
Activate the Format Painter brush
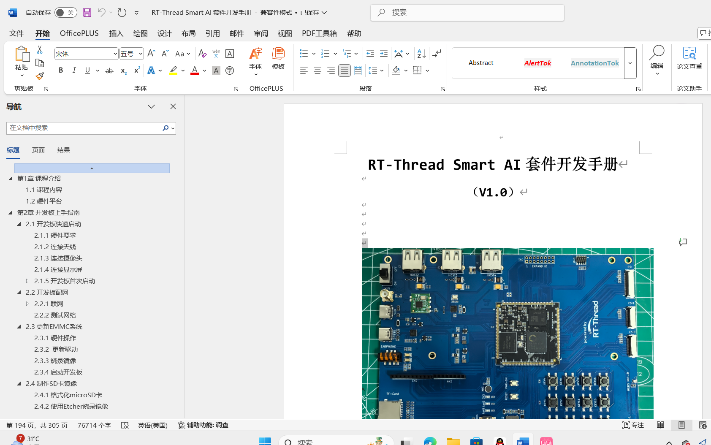coord(40,76)
